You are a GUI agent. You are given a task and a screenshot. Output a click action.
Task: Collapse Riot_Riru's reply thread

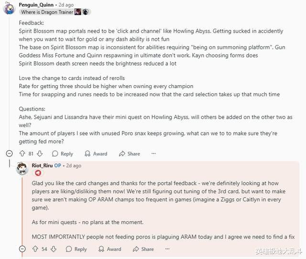coord(22,249)
